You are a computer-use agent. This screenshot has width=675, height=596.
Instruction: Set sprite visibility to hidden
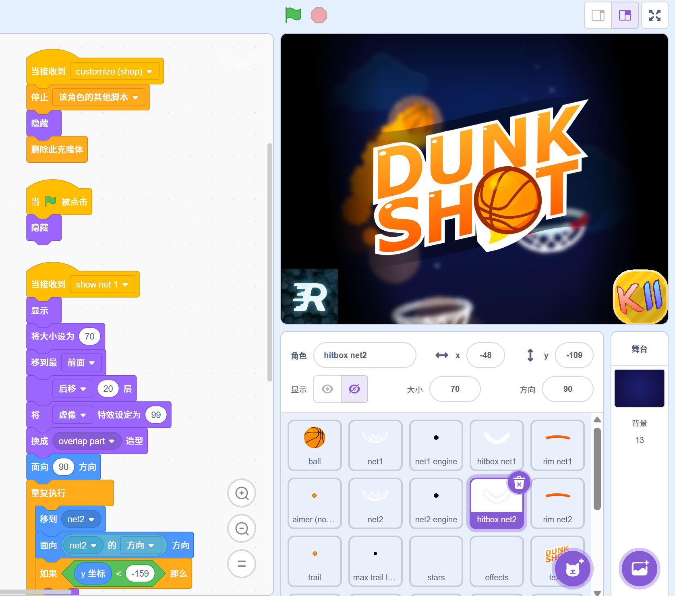point(354,389)
